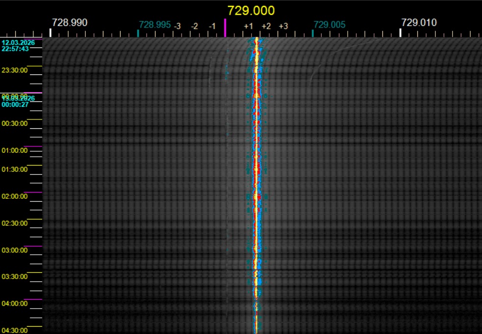Click the -2 Hz offset tick label
Screen dimensions: 482x334
[x=195, y=26]
